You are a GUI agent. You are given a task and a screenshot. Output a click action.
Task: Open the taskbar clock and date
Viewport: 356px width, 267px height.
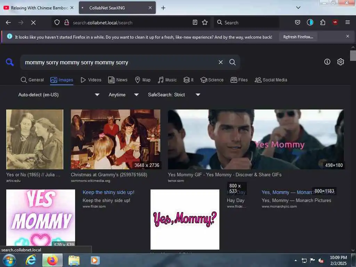point(338,260)
